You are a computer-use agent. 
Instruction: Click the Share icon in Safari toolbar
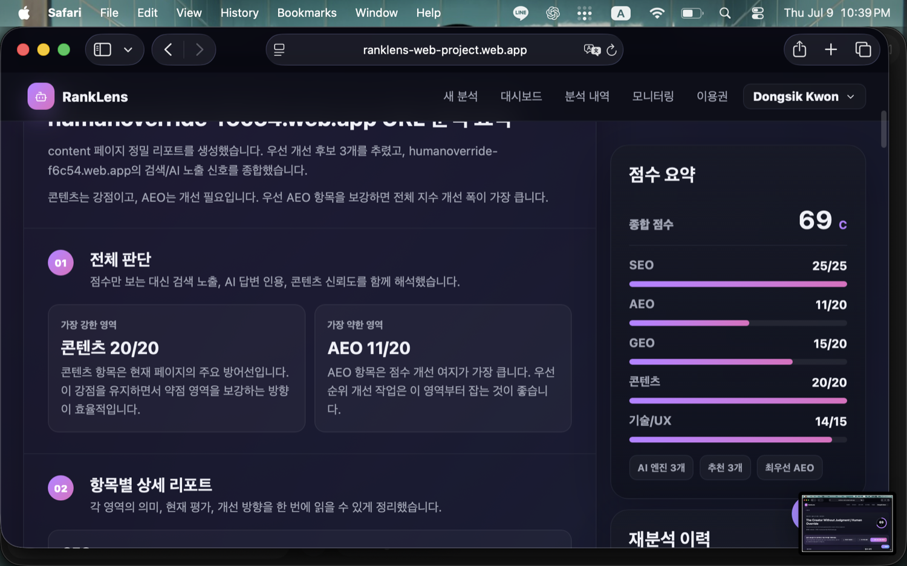[799, 50]
